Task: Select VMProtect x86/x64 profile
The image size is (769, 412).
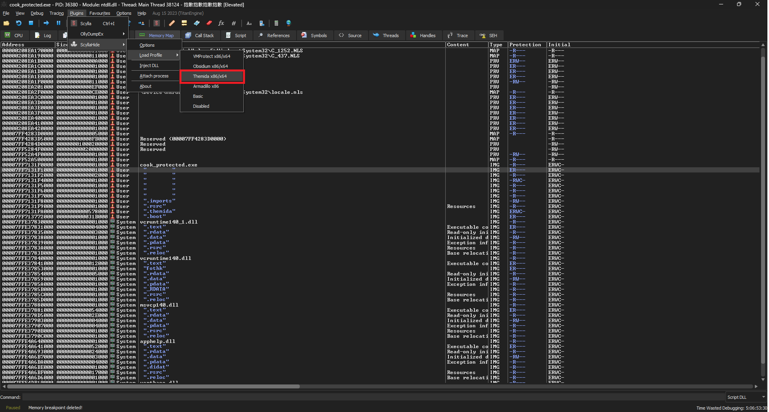Action: coord(212,56)
